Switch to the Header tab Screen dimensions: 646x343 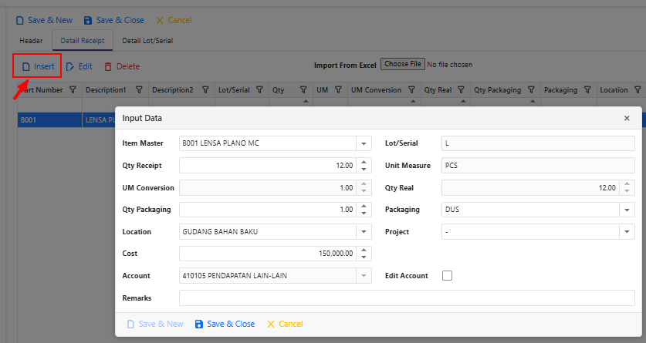click(31, 41)
